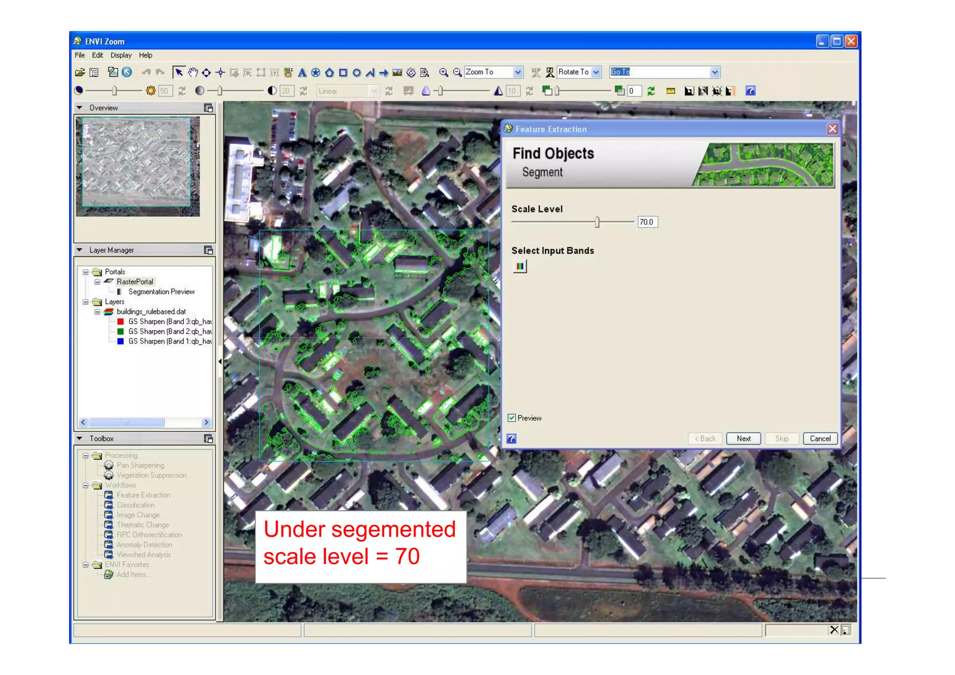The image size is (955, 675).
Task: Open the Edit menu
Action: (x=97, y=55)
